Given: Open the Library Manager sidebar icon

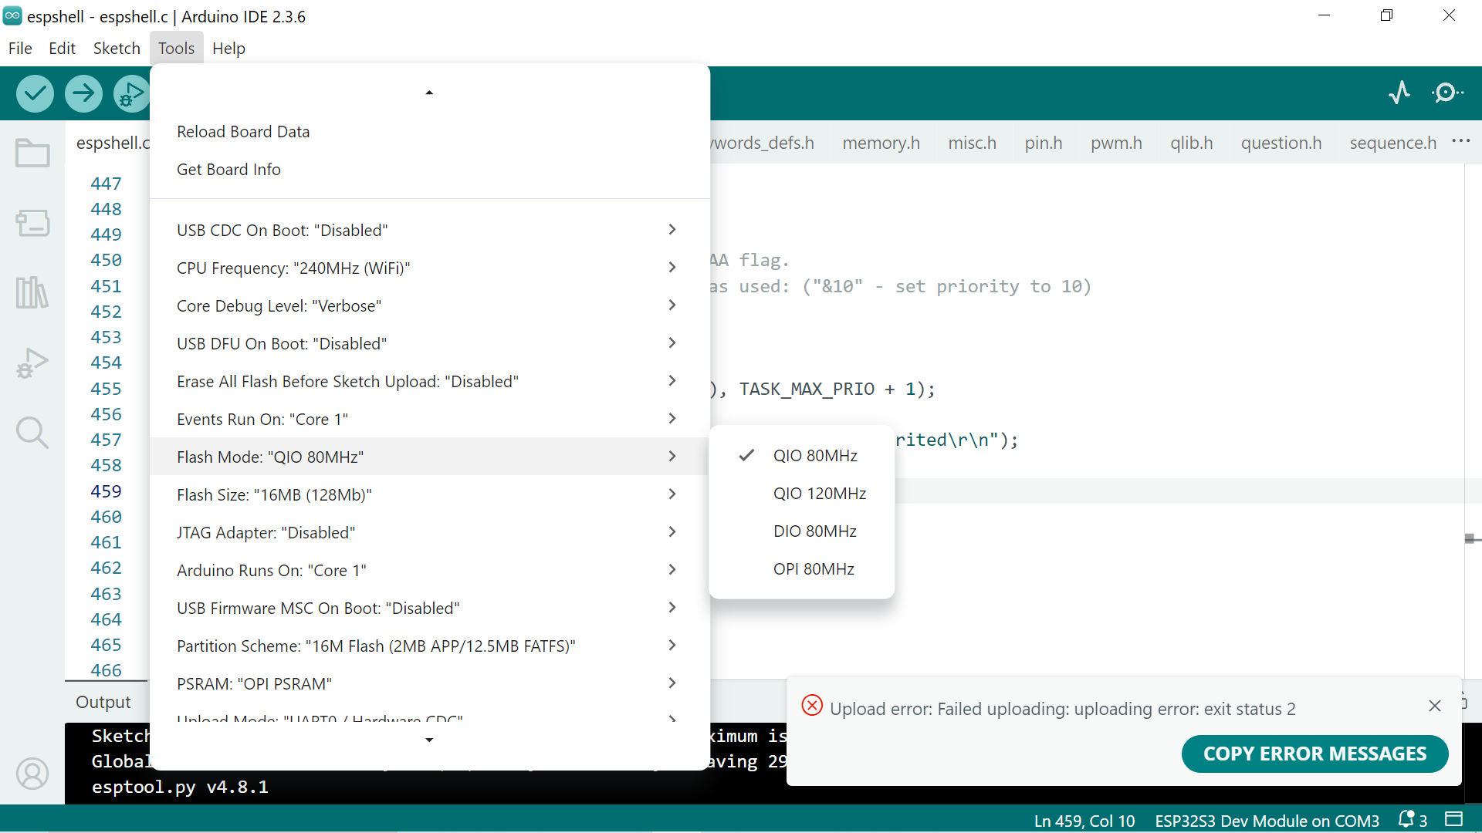Looking at the screenshot, I should 32,292.
